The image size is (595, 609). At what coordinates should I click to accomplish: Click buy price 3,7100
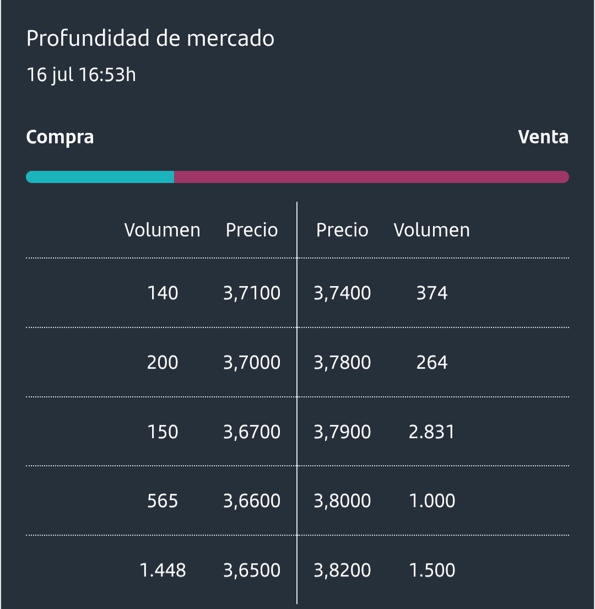tap(252, 293)
